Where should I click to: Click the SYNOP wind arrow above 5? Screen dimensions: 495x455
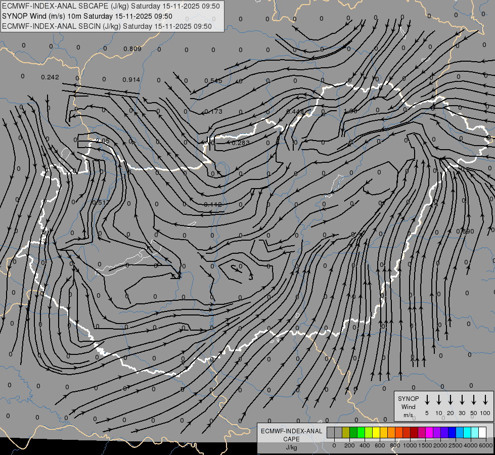pyautogui.click(x=427, y=400)
